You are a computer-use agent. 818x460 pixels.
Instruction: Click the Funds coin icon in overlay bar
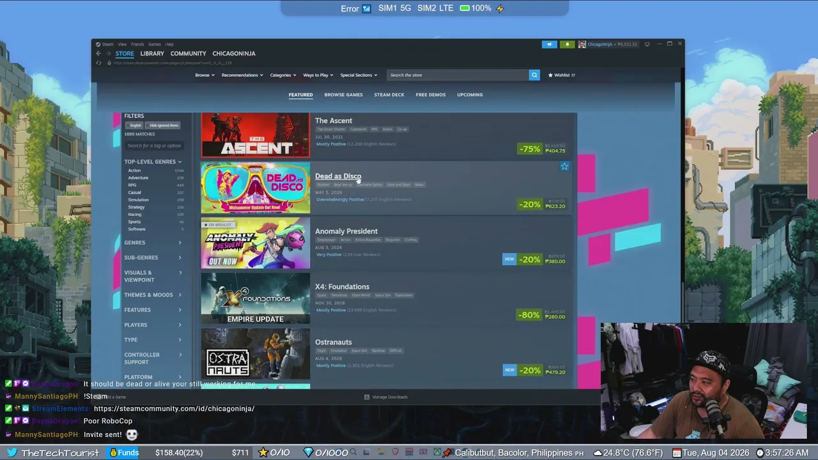tap(113, 452)
